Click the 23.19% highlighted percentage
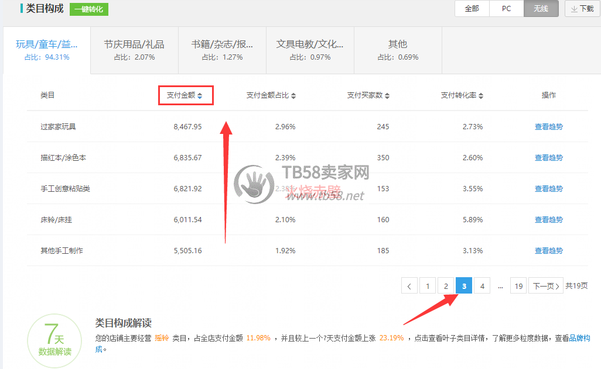This screenshot has height=369, width=601. coord(392,338)
